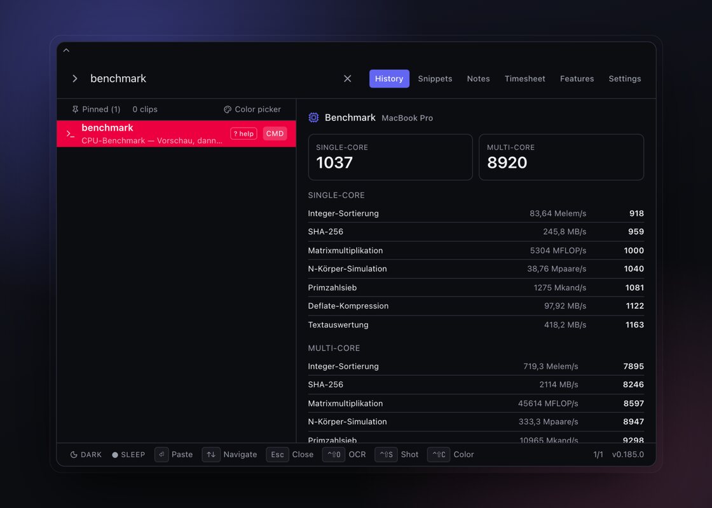Click the multi-core score 7895

633,366
